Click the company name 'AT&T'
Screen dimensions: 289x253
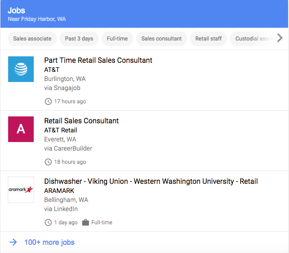(x=52, y=70)
